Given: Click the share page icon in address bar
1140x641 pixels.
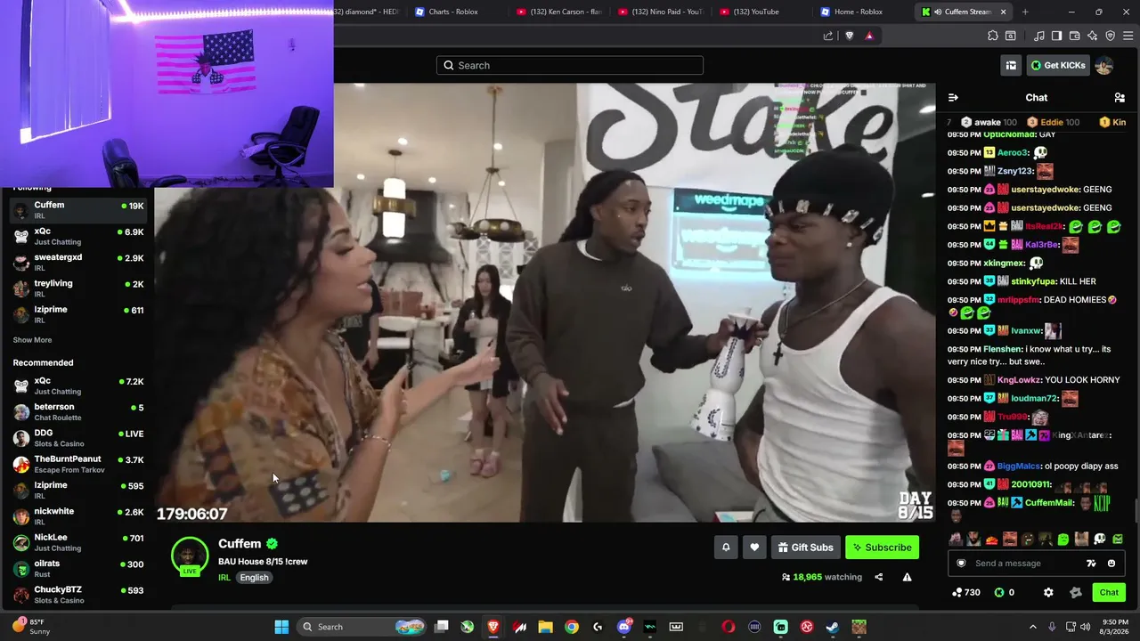Looking at the screenshot, I should (828, 36).
